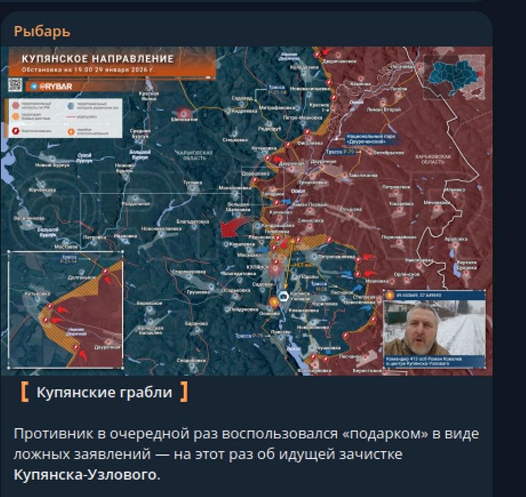Click the orange explosion icon beside the hexagon

pos(273,302)
